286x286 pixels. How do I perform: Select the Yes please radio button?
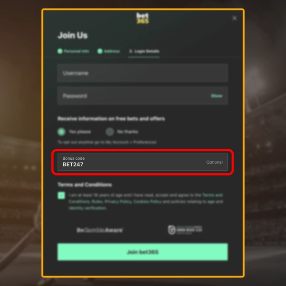click(x=61, y=132)
